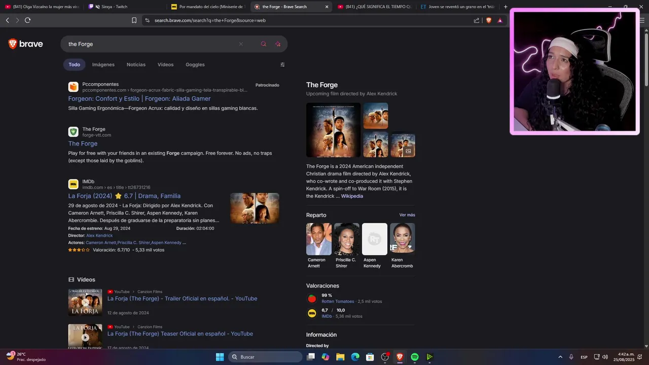Play the Trailer Oficial video thumbnail
This screenshot has height=365, width=649.
(85, 303)
